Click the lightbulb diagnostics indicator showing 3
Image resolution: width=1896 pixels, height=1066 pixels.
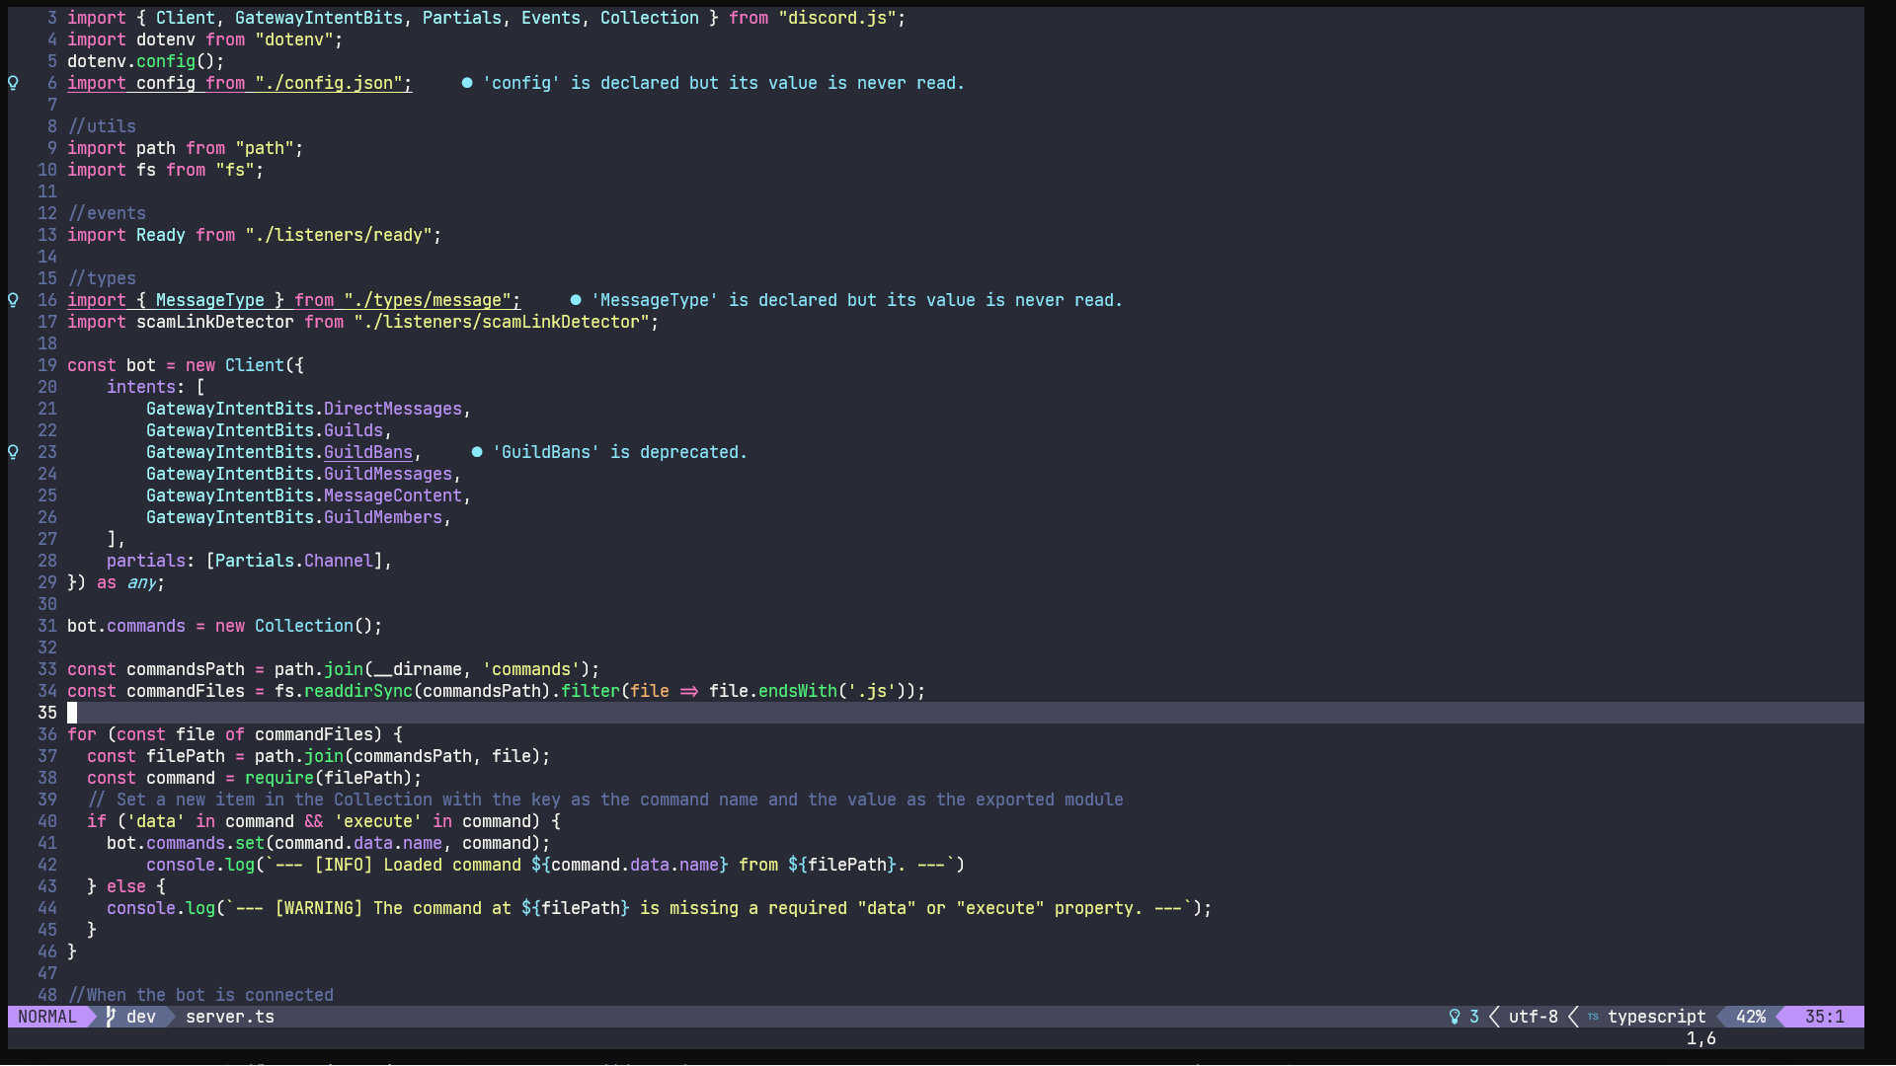coord(1463,1017)
